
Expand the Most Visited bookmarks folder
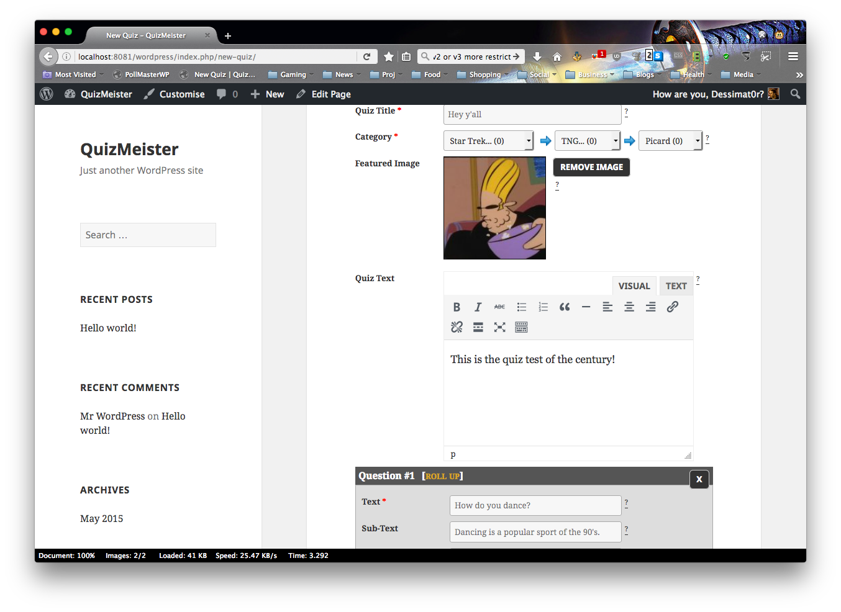(x=73, y=74)
